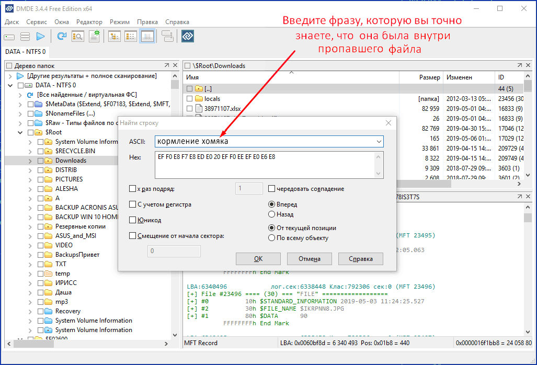This screenshot has height=365, width=537.
Task: Expand the Downloads folder in tree
Action: click(x=31, y=161)
